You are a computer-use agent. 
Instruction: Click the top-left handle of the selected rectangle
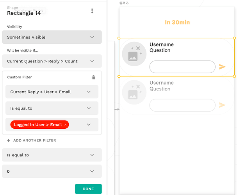119,38
